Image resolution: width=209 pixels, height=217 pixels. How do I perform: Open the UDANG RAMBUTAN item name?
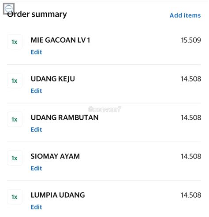64,118
